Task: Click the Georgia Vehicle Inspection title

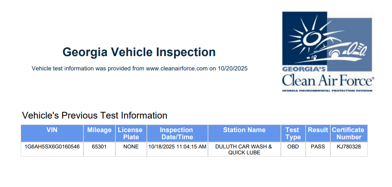Action: (139, 52)
